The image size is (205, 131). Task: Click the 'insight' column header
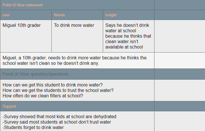click(111, 15)
